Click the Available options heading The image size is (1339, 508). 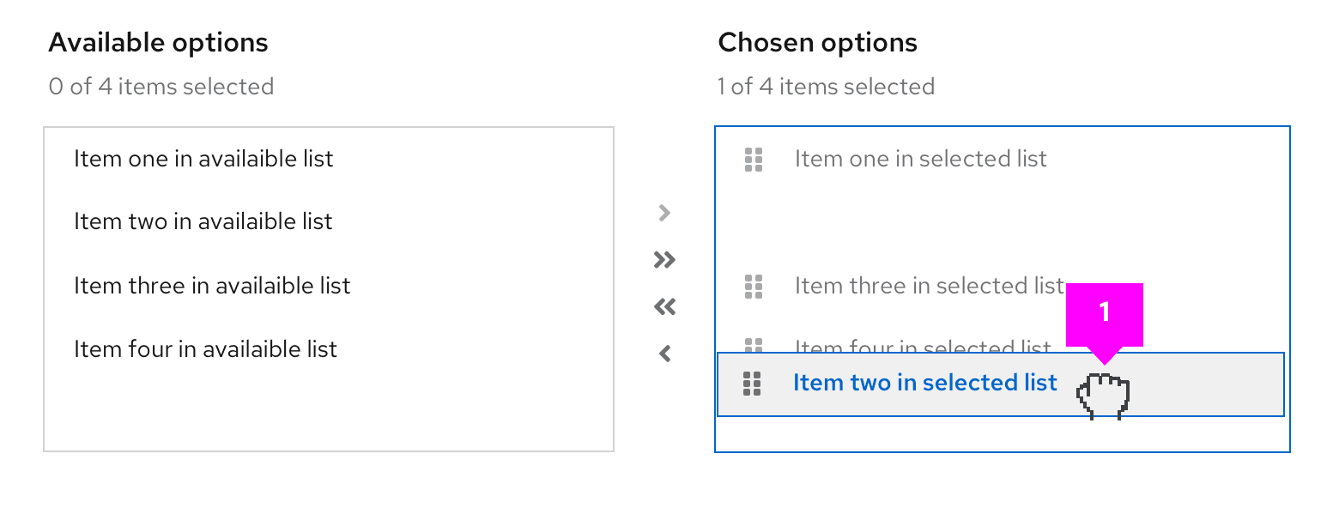[x=158, y=43]
